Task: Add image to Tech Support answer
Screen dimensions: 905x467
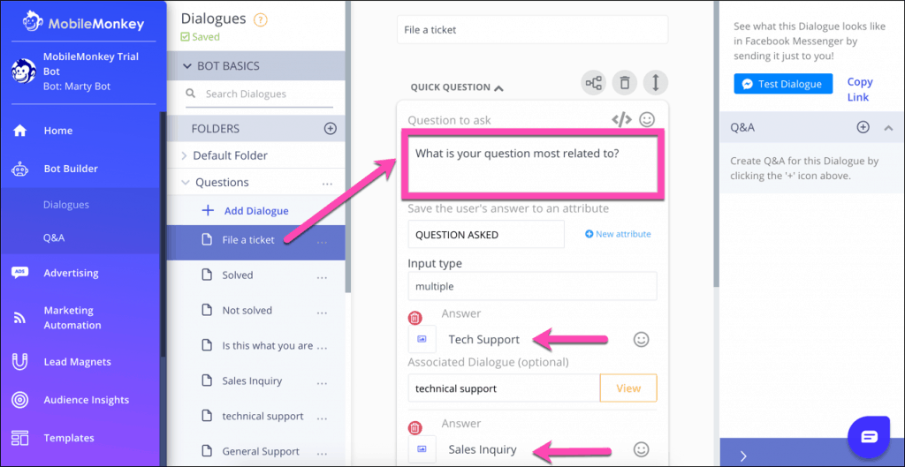Action: 422,340
